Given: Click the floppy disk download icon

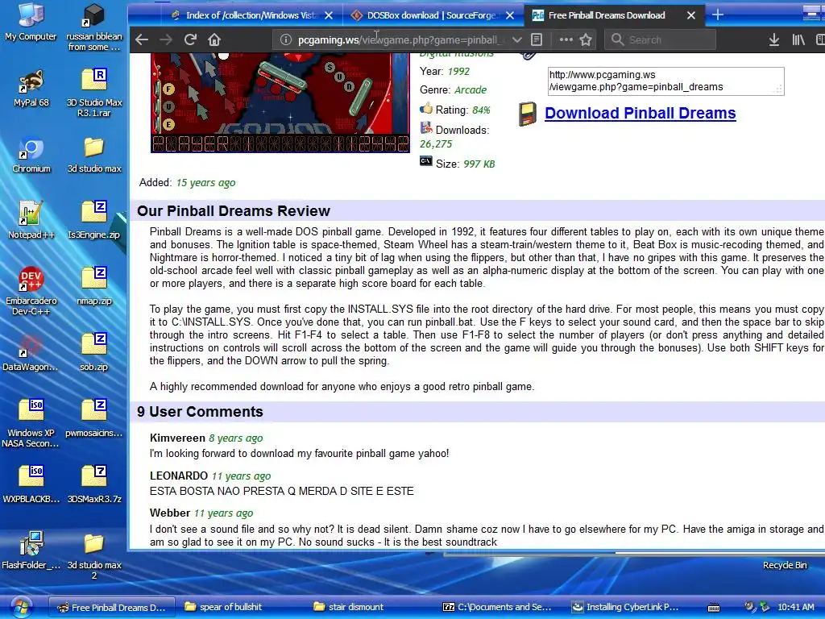Looking at the screenshot, I should click(527, 114).
